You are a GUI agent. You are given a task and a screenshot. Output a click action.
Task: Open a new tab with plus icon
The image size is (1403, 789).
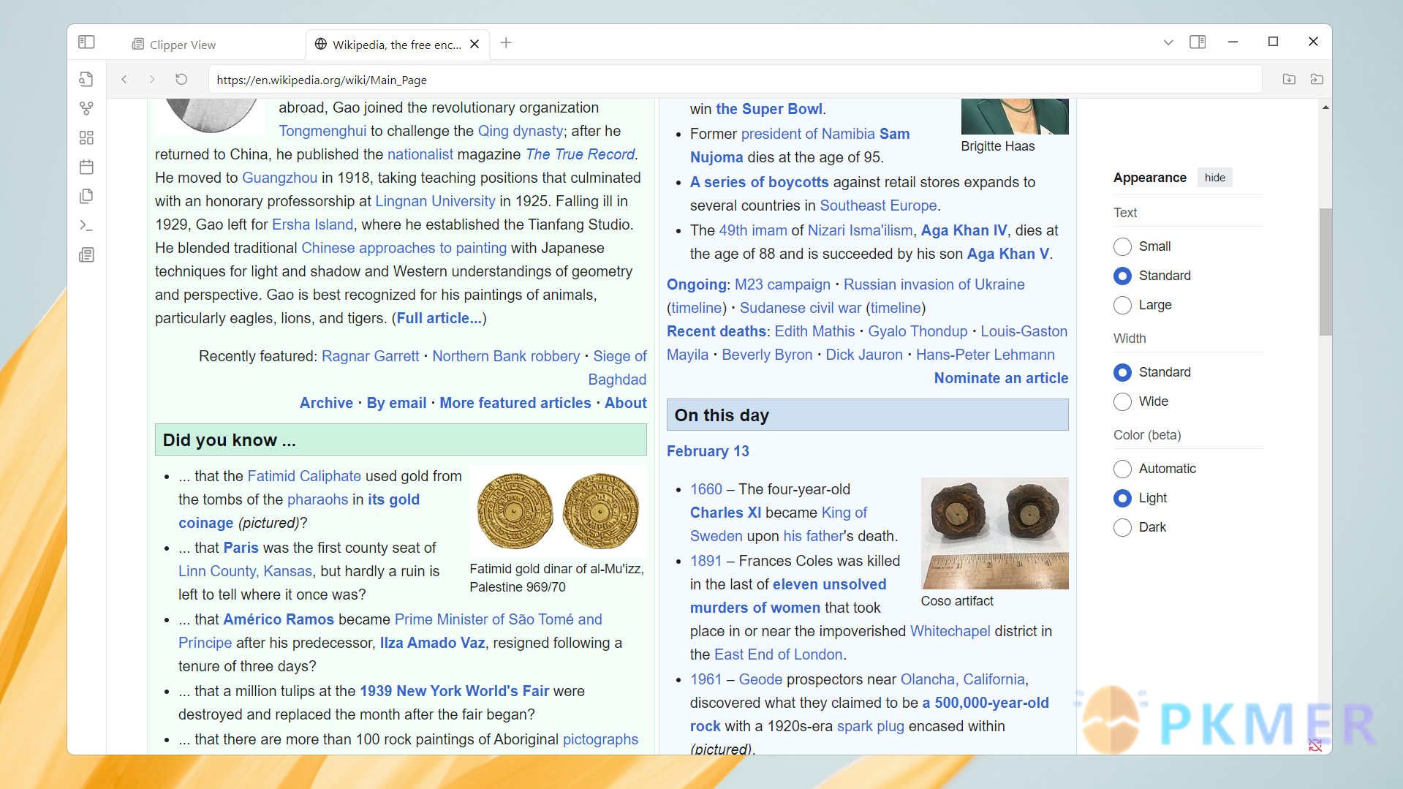tap(506, 43)
